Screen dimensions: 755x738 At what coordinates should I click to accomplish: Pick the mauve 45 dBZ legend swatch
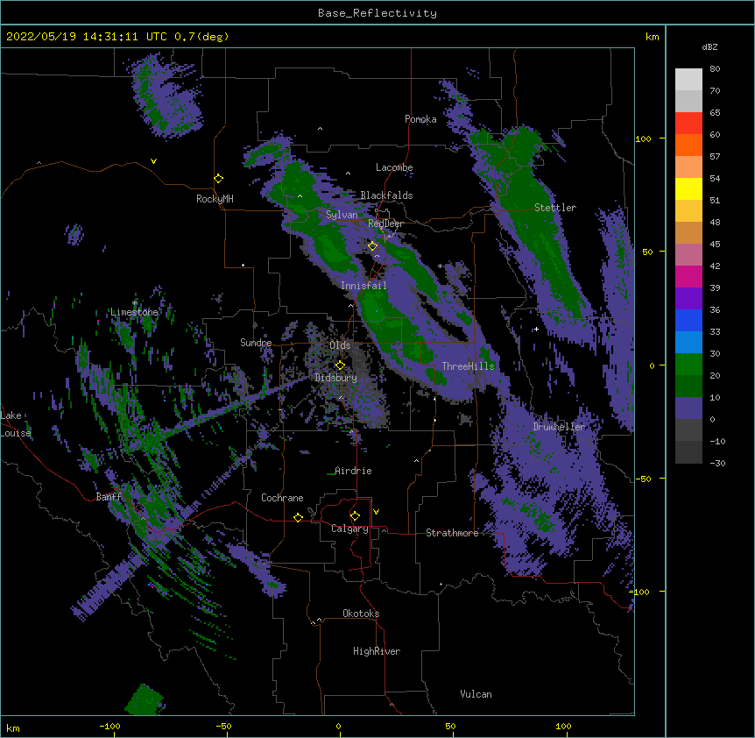688,255
